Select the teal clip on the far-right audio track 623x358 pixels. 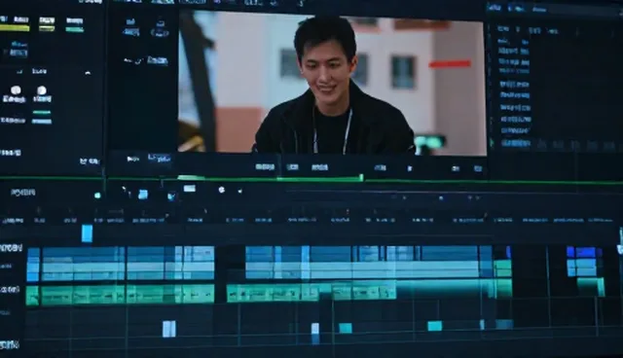591,286
